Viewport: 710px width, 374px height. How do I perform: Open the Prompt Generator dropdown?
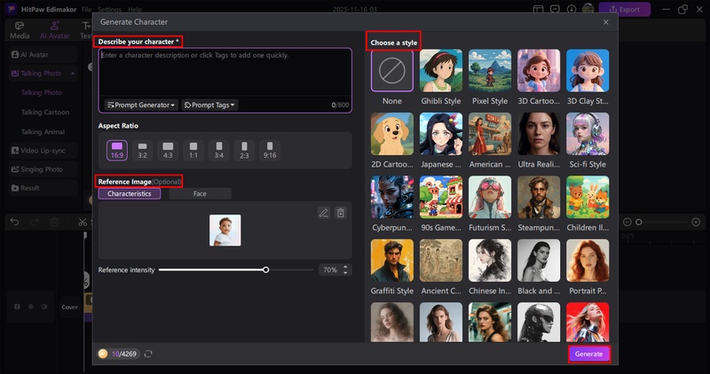click(x=141, y=105)
